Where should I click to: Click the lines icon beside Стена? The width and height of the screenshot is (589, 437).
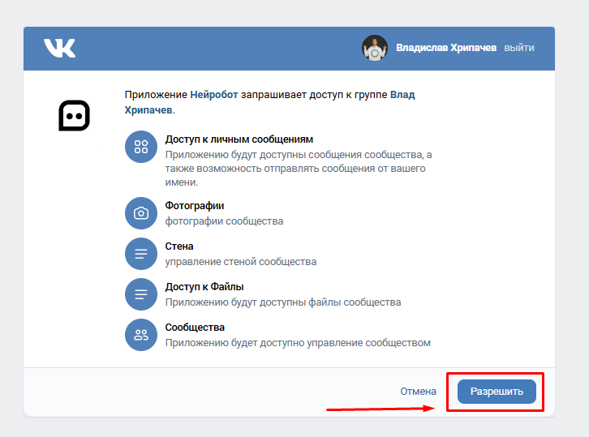click(x=141, y=254)
